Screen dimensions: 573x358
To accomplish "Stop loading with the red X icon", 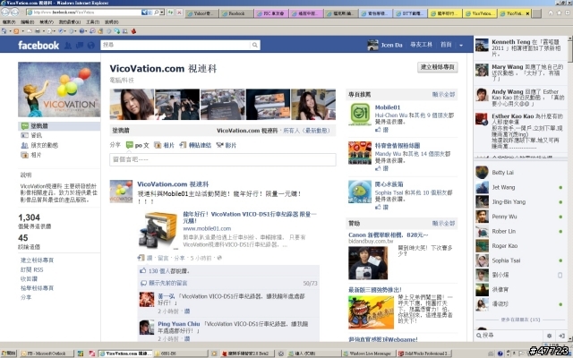I will (179, 13).
